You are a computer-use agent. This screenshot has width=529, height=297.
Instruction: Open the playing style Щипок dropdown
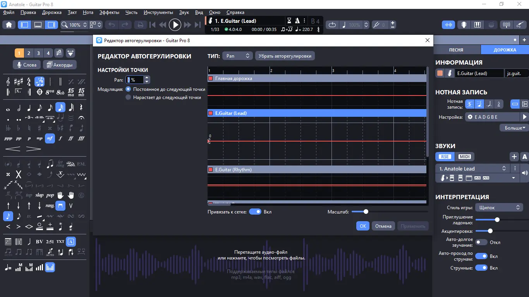499,208
